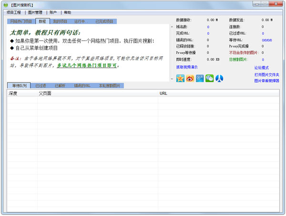Click the green app icon in title bar
Image resolution: width=286 pixels, height=216 pixels.
pyautogui.click(x=5, y=4)
